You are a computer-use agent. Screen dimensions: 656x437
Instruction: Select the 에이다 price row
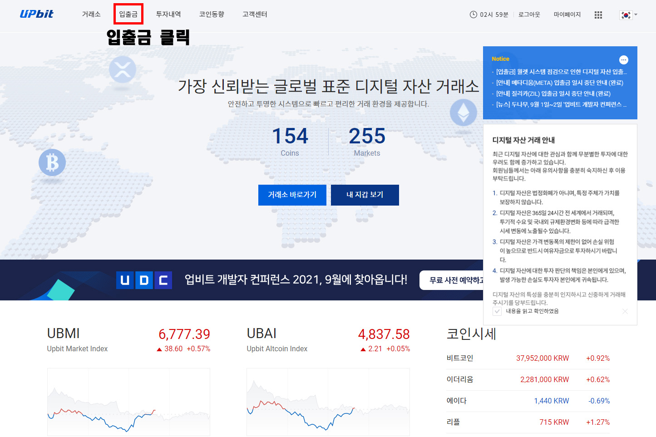pyautogui.click(x=528, y=401)
